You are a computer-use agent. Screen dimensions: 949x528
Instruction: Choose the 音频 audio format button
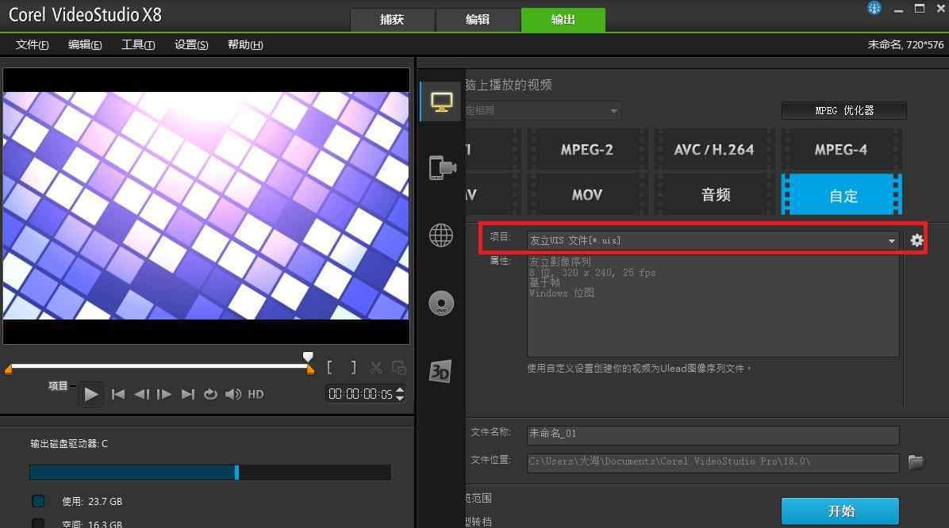714,195
